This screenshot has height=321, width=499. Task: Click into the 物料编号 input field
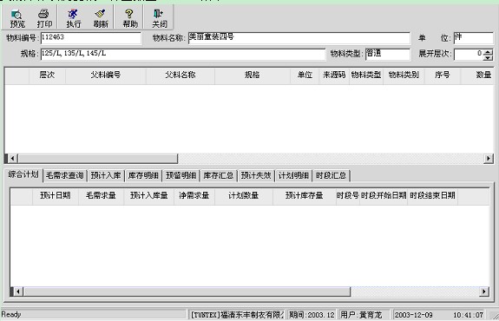pyautogui.click(x=91, y=38)
